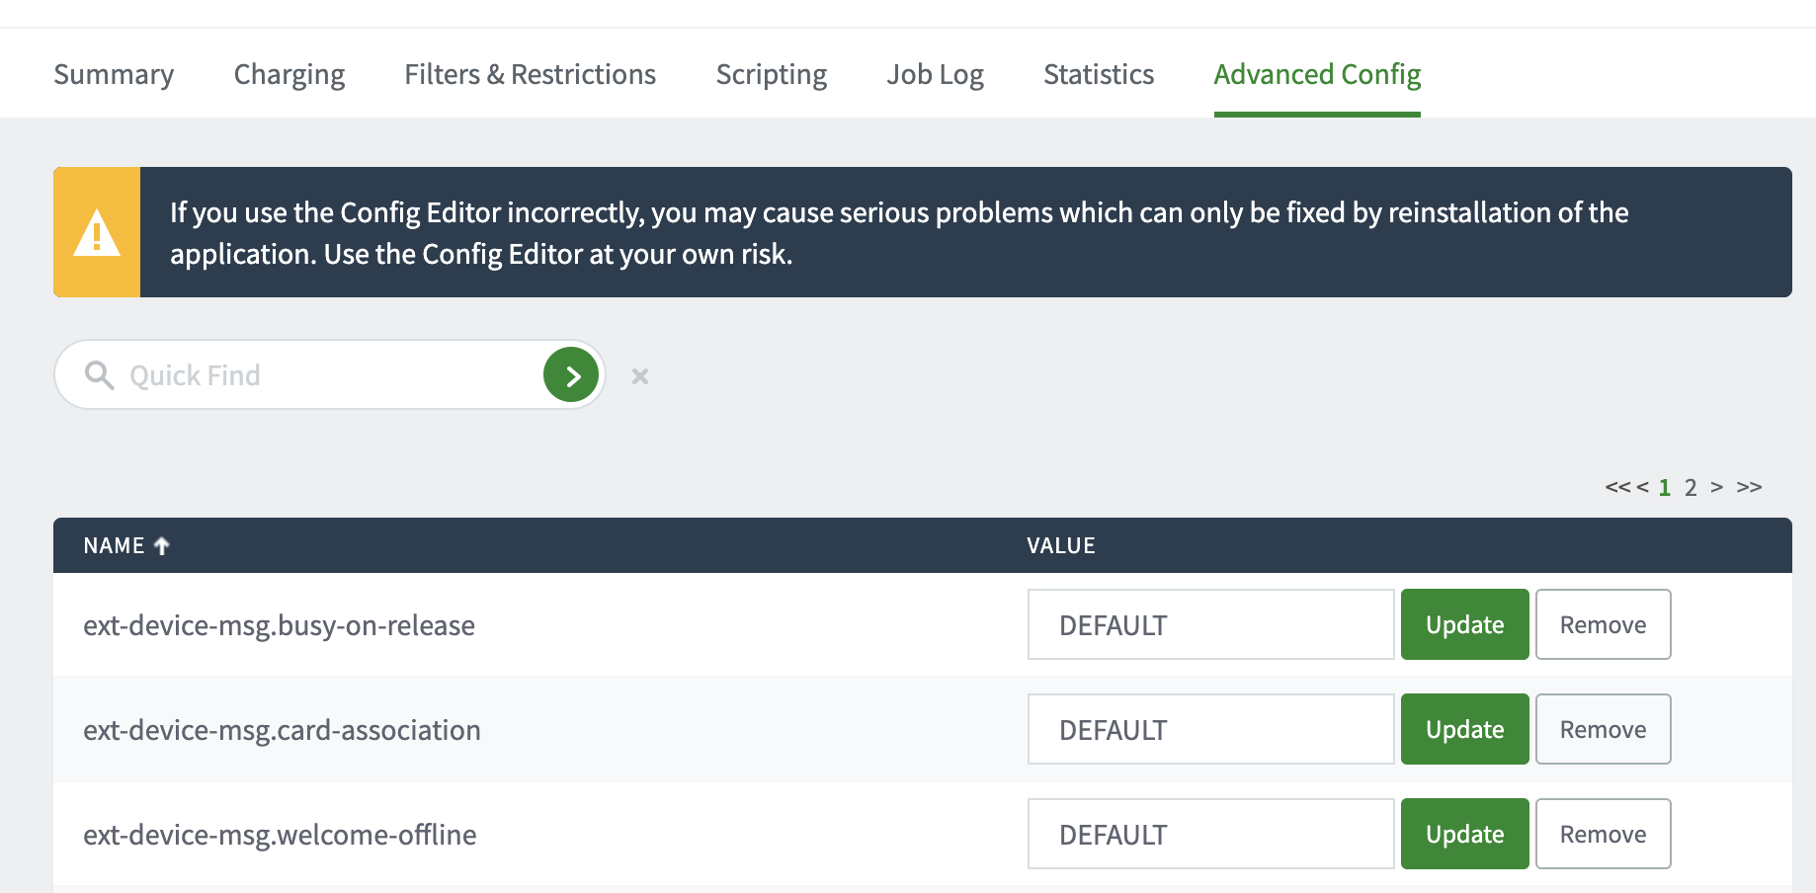Switch to the Summary tab

[114, 75]
